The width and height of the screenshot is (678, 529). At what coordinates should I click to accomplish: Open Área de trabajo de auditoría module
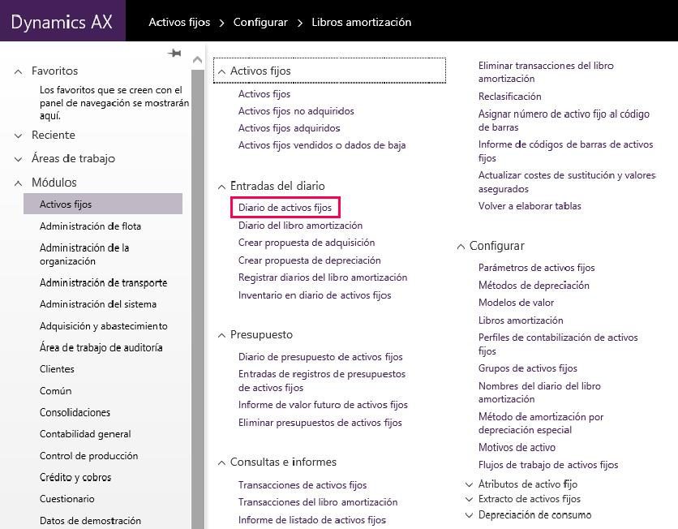pos(101,347)
